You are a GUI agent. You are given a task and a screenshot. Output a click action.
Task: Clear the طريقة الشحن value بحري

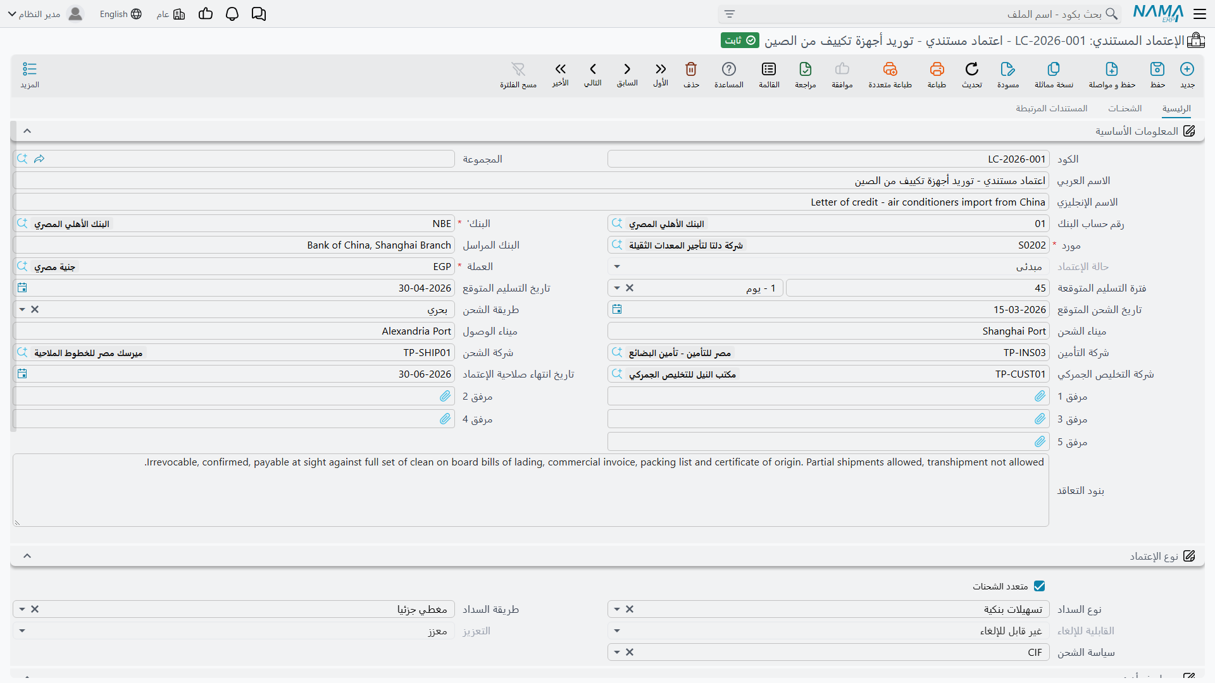[35, 309]
